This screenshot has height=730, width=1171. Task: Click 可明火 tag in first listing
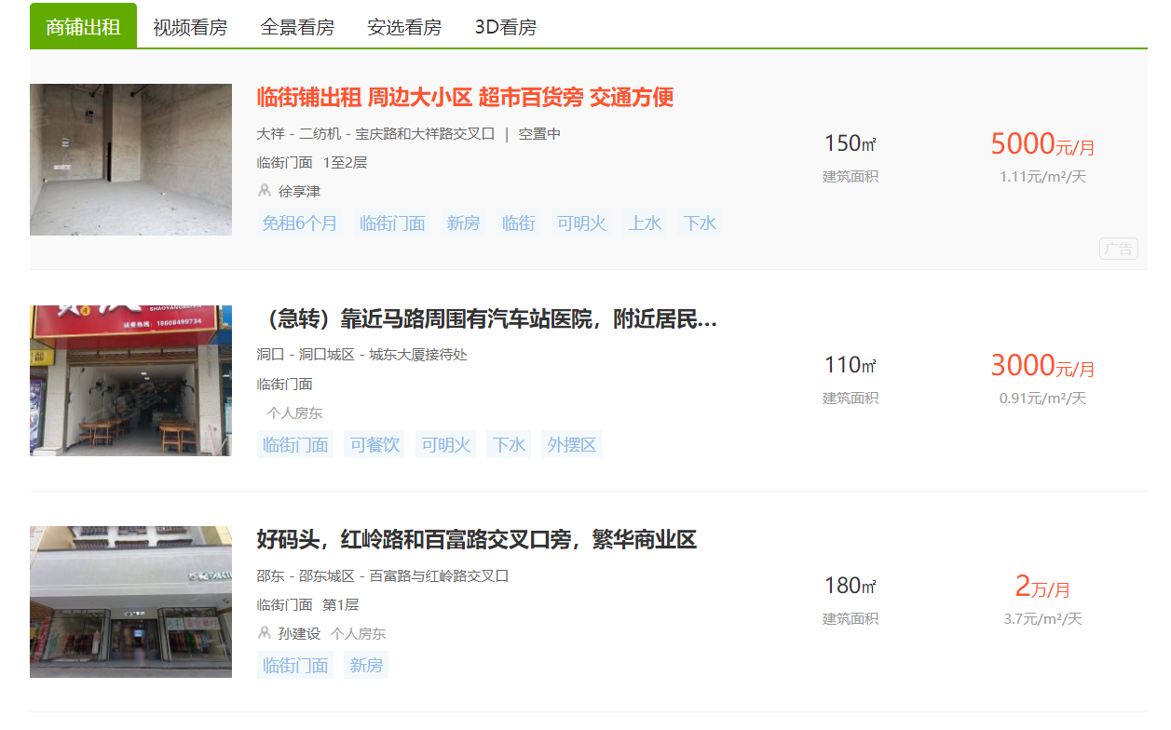pyautogui.click(x=581, y=223)
